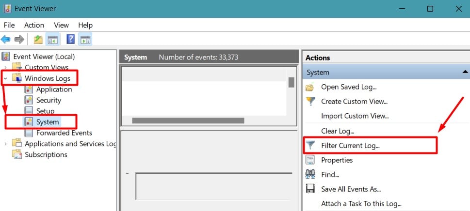
Task: Click Open Saved Log... action
Action: pos(349,87)
